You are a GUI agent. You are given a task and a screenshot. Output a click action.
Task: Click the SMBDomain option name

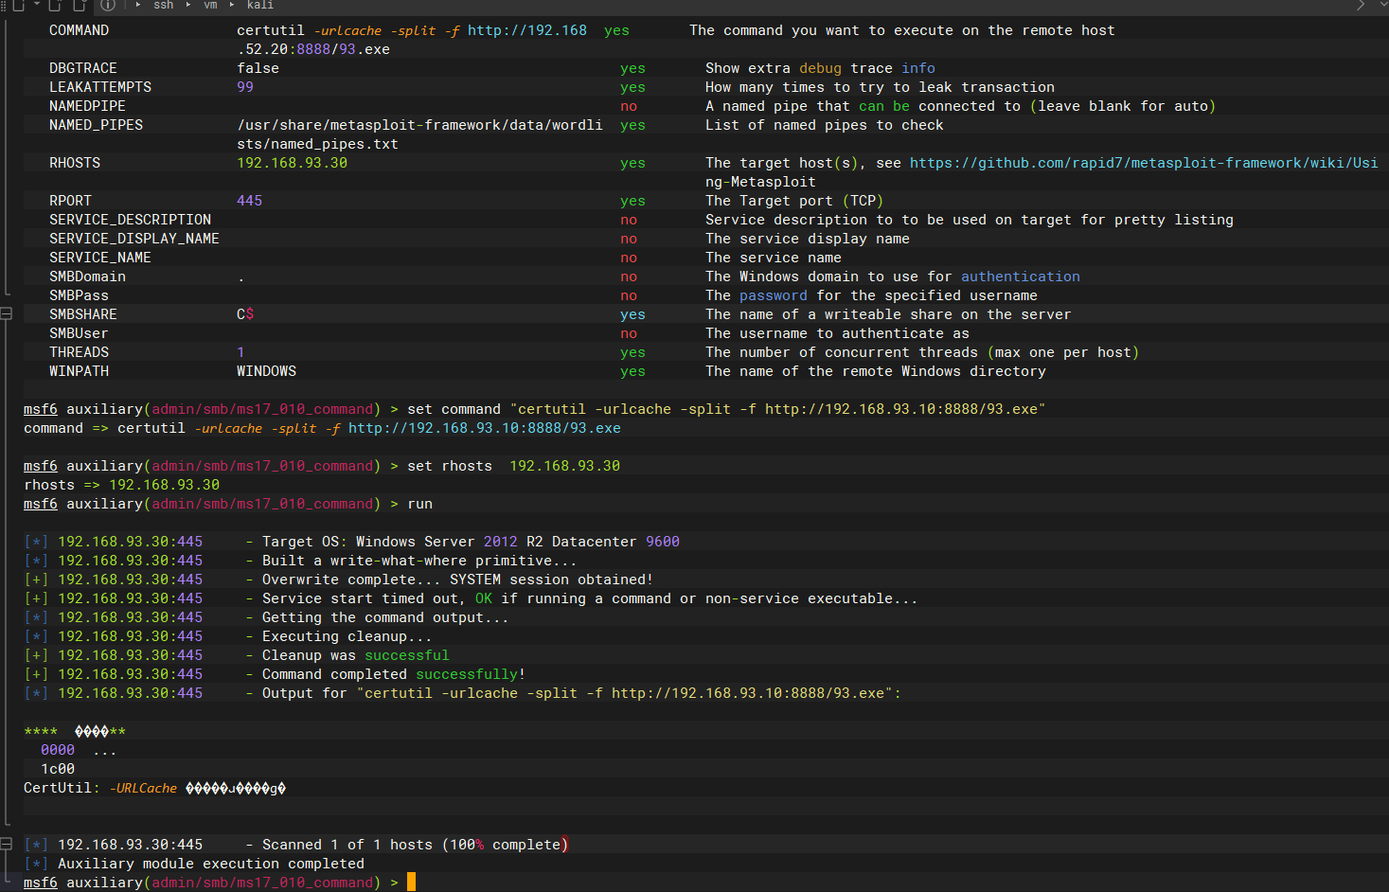click(87, 277)
